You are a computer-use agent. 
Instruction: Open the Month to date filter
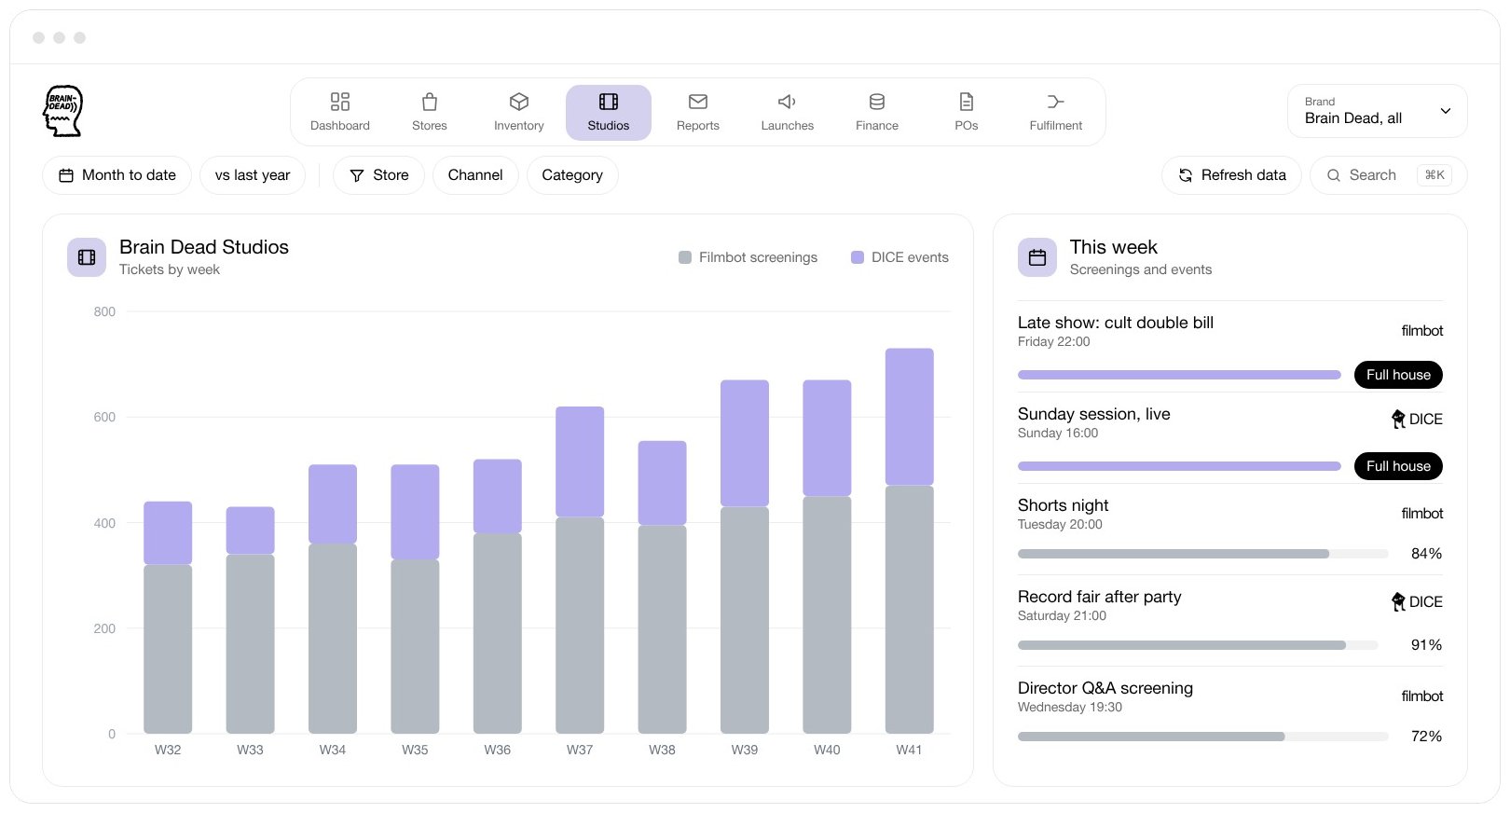[117, 175]
